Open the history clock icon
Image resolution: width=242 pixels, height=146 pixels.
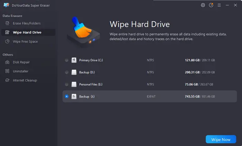tap(211, 5)
